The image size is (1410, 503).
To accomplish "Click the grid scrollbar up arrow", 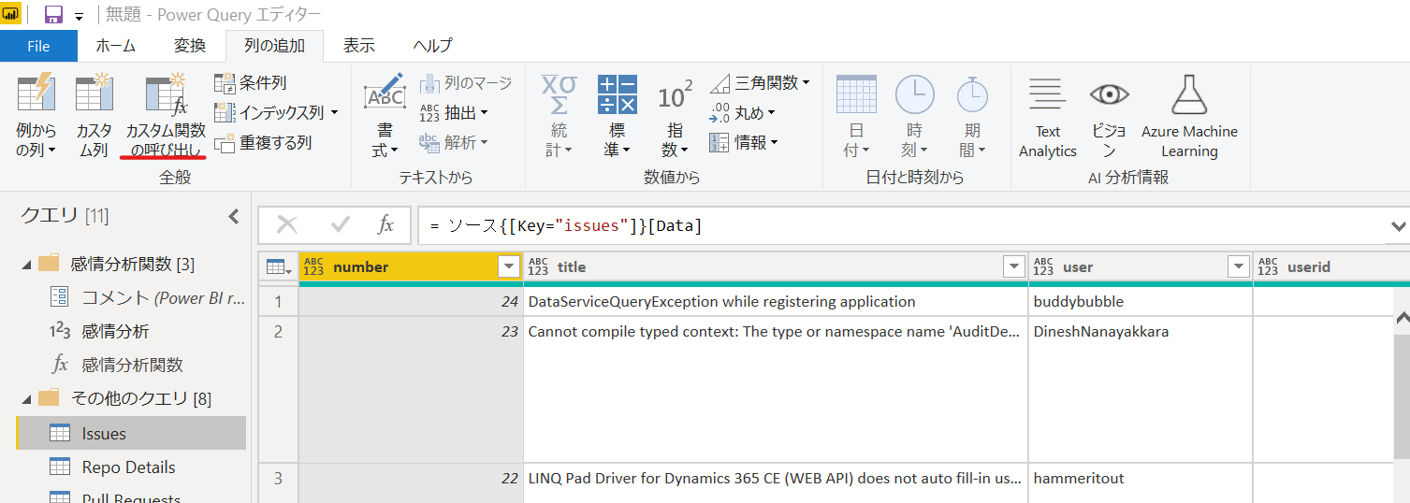I will click(x=1402, y=320).
